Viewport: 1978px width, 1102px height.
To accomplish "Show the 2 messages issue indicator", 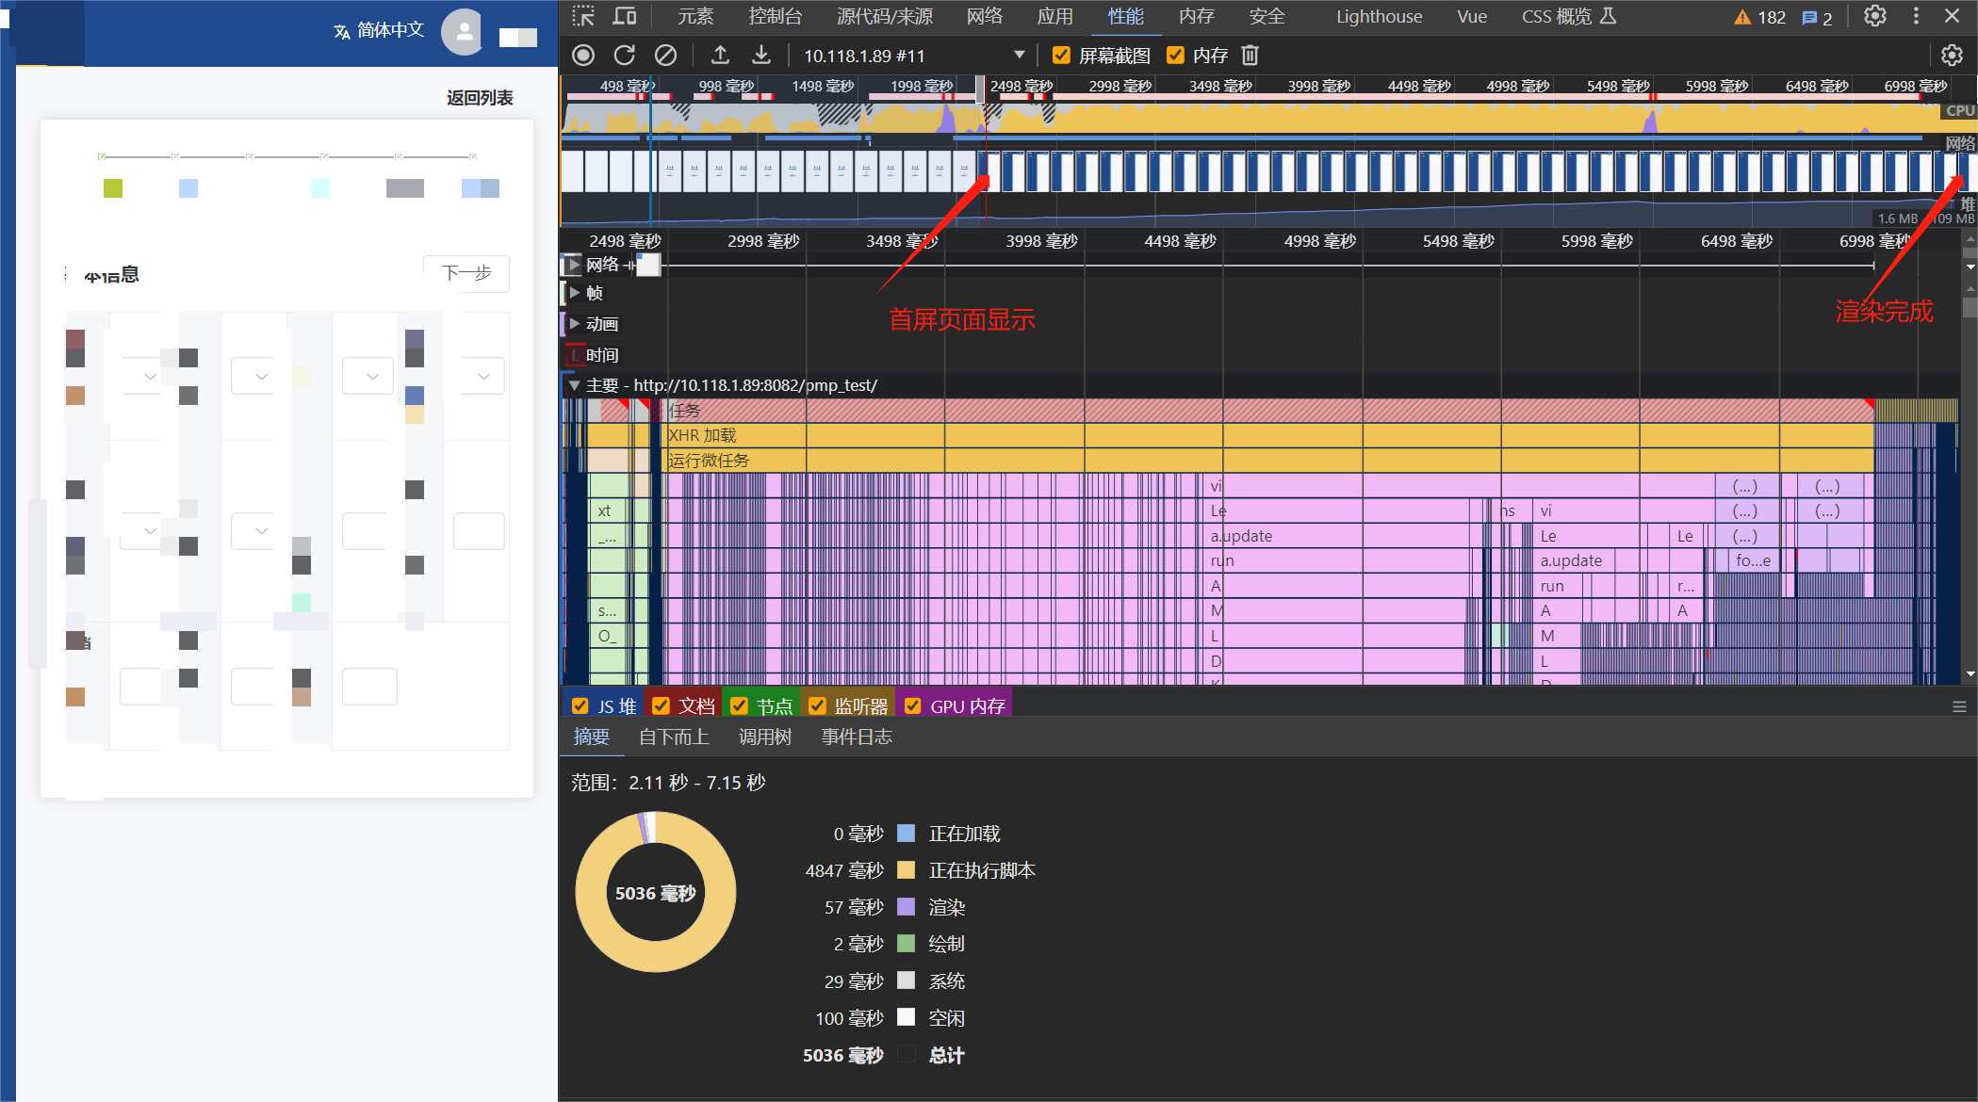I will [1817, 17].
